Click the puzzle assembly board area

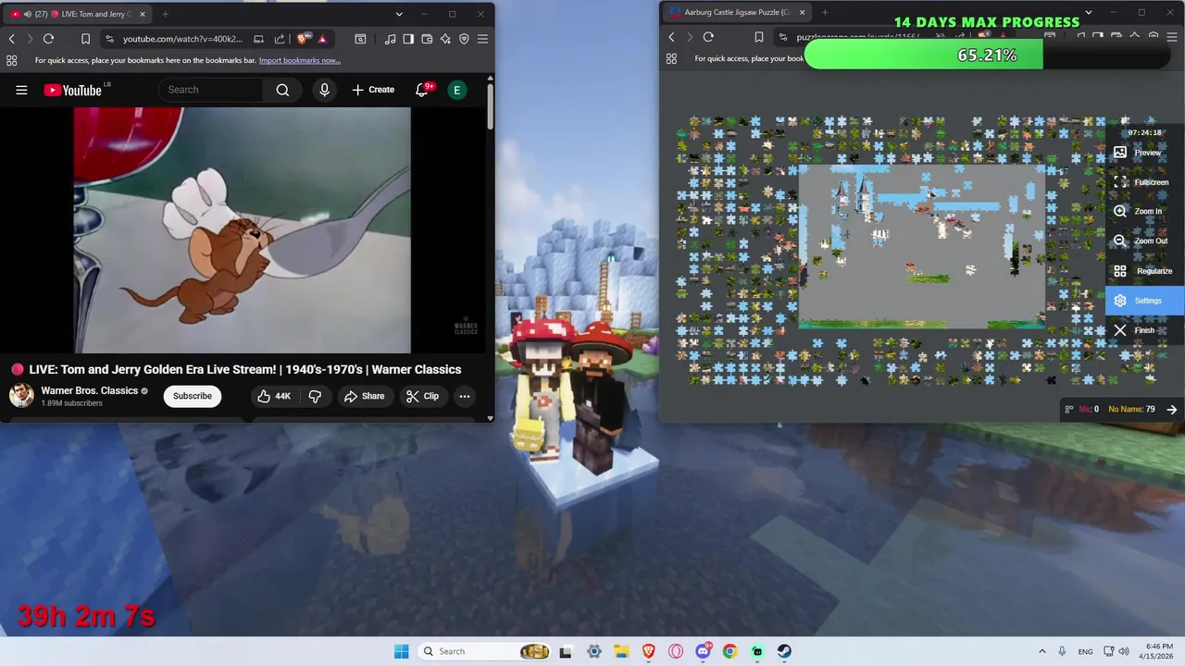tap(923, 246)
